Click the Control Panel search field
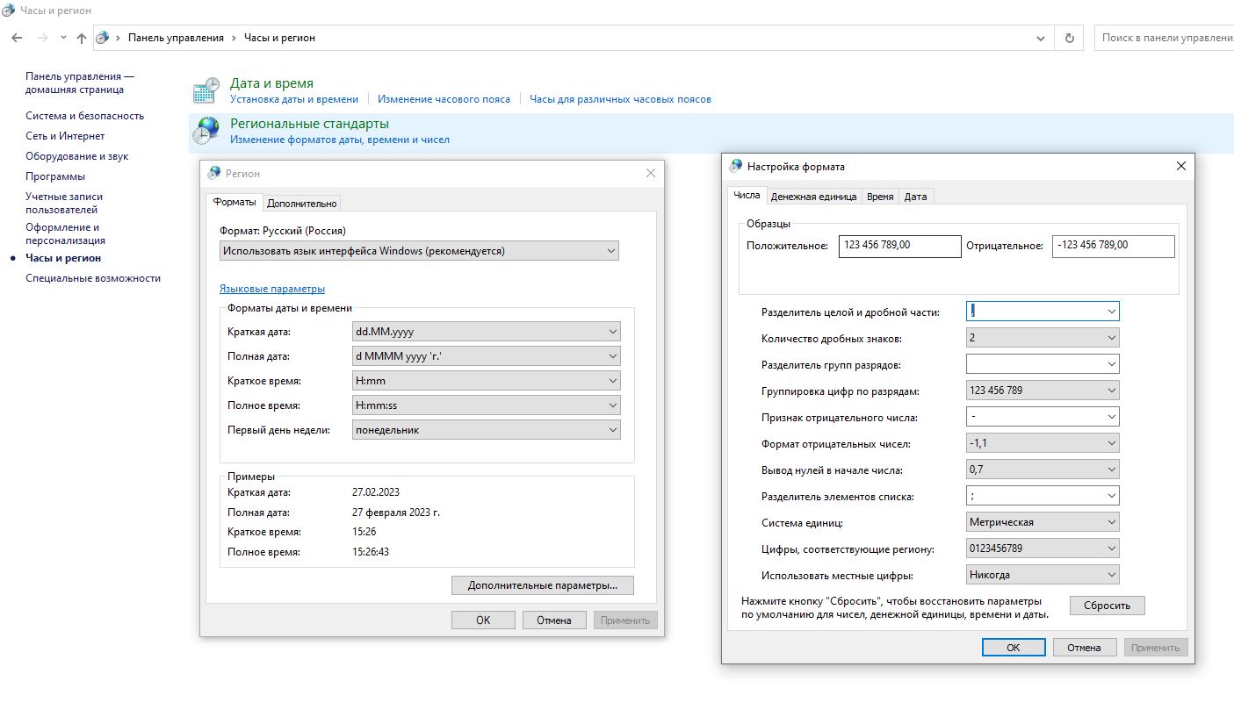The height and width of the screenshot is (717, 1234). (1164, 38)
